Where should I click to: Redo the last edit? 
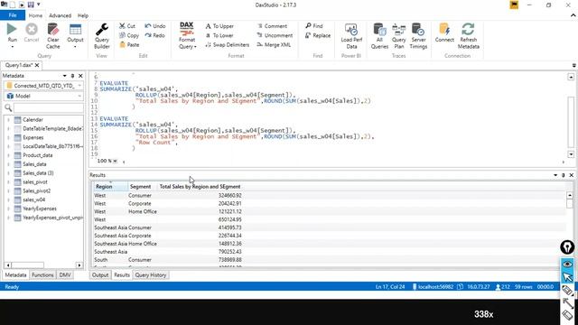click(x=154, y=35)
